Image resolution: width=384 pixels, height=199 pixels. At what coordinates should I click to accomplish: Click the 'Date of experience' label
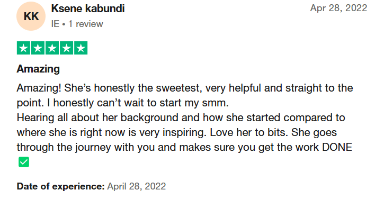[61, 186]
